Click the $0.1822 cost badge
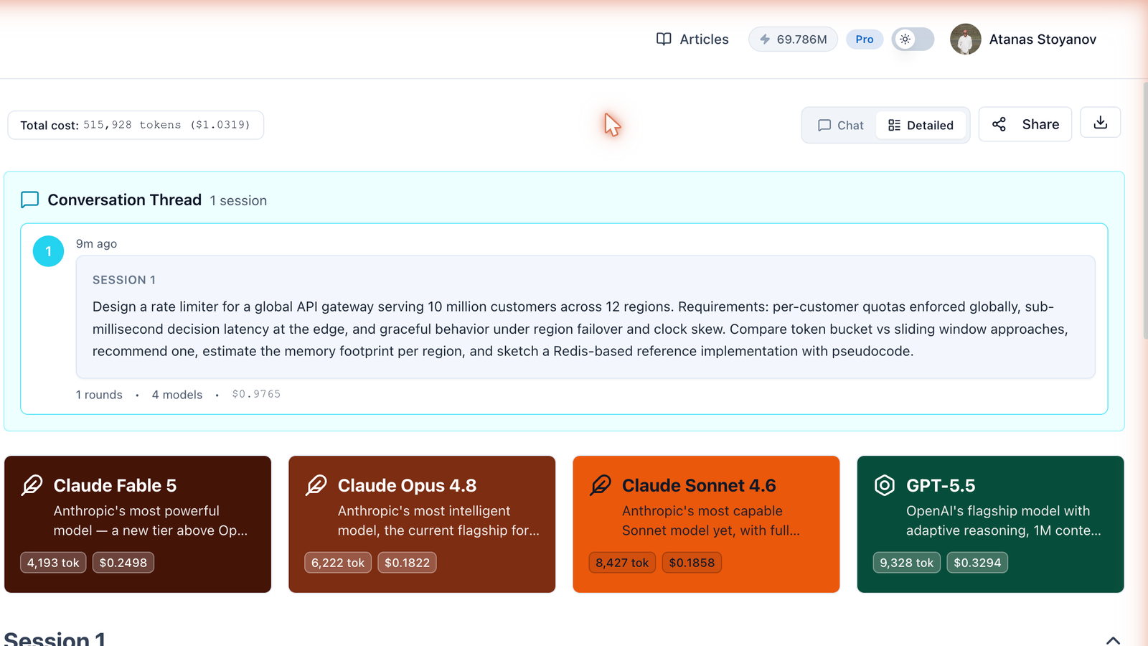The width and height of the screenshot is (1148, 646). (x=407, y=563)
